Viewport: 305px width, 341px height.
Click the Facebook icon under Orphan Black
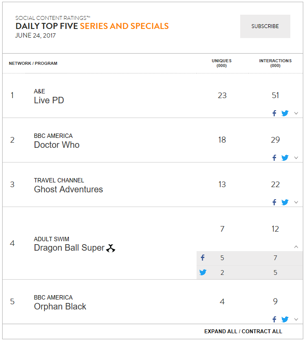coord(274,319)
